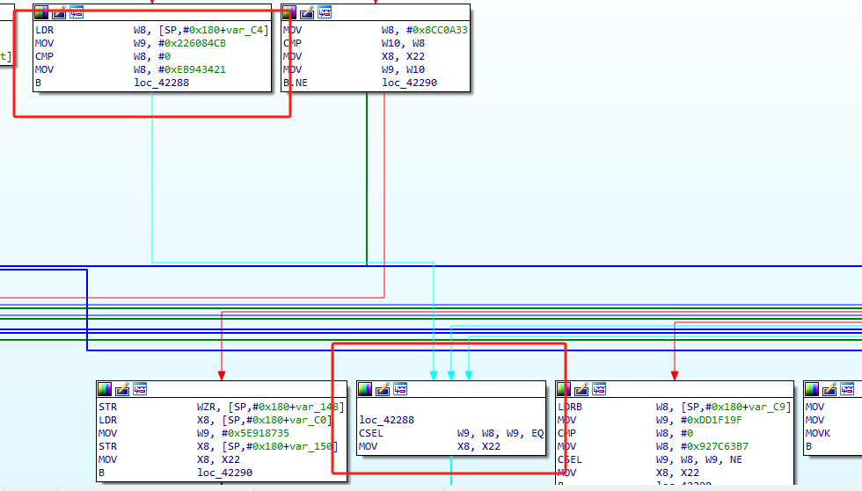Click group-nodes icon in LDR var_C4 block
The width and height of the screenshot is (862, 491).
pos(77,12)
